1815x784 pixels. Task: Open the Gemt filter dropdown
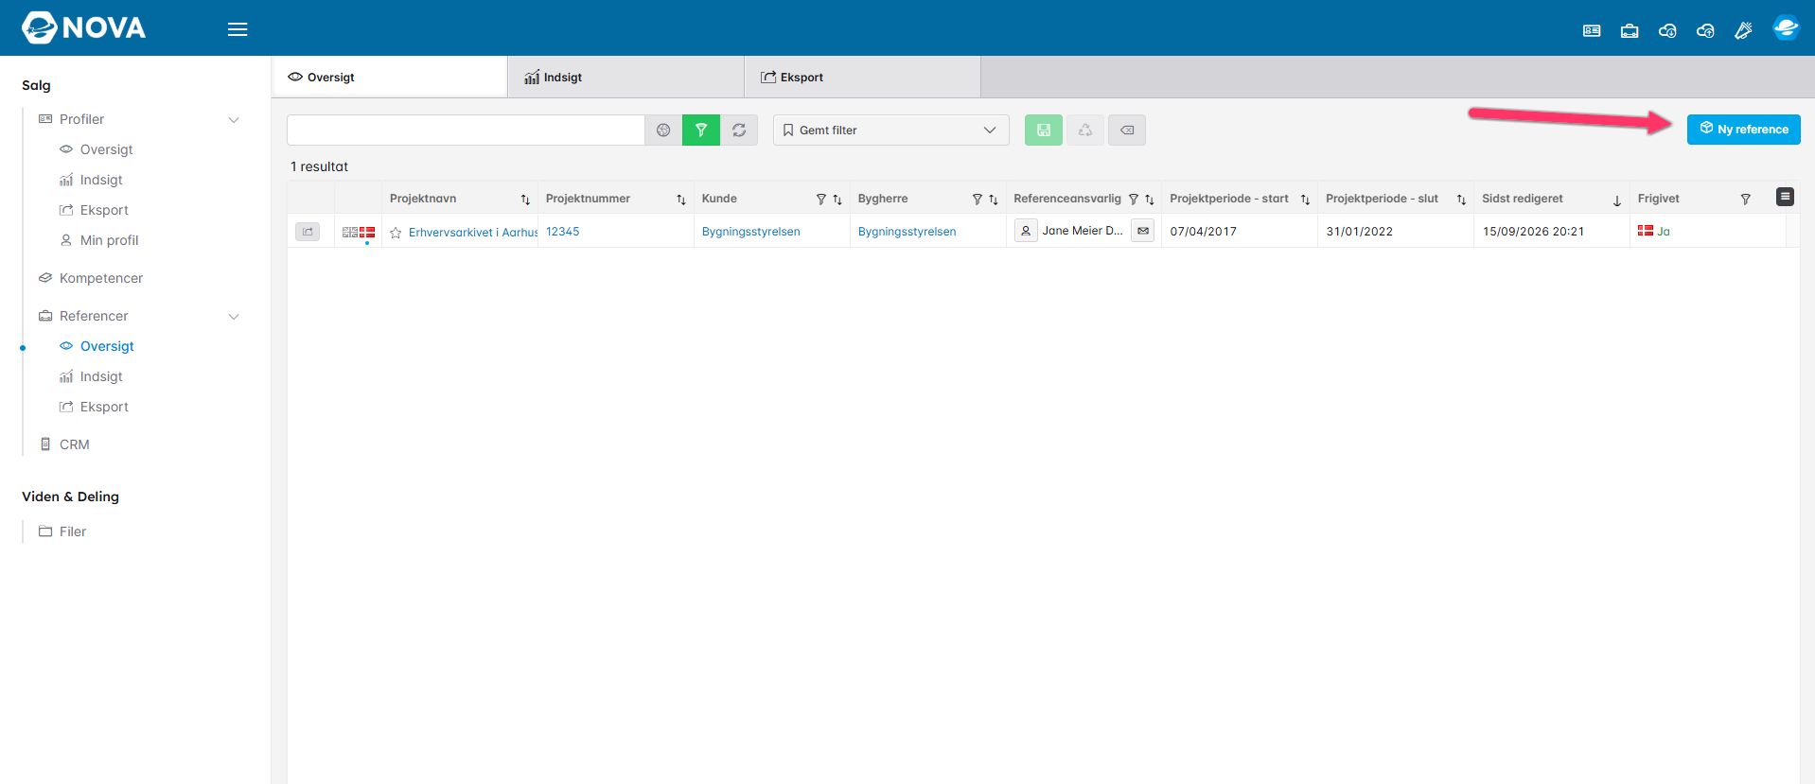(x=891, y=130)
